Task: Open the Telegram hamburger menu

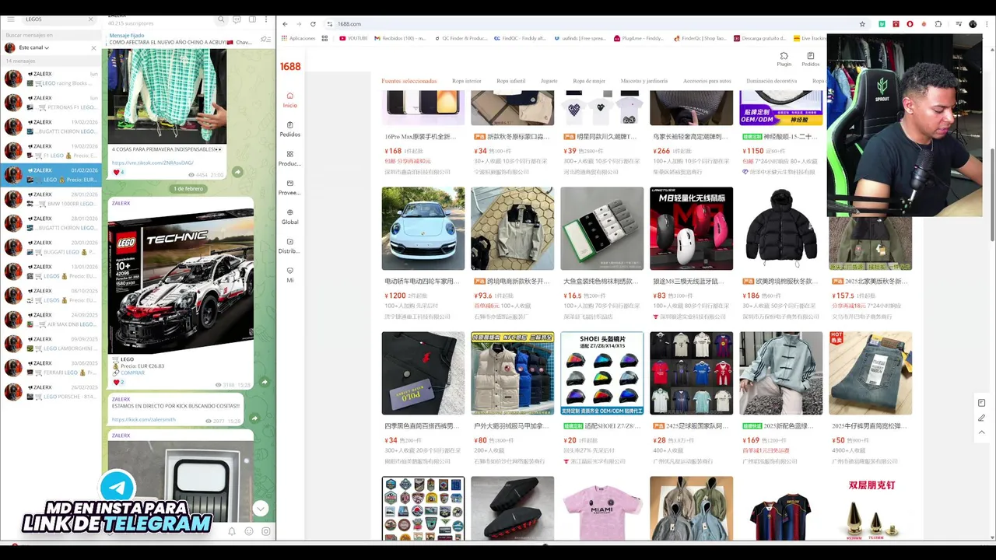Action: [11, 19]
